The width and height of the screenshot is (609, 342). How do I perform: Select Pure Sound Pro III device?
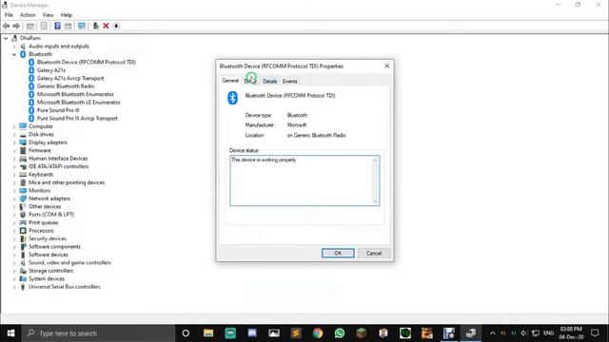[58, 110]
